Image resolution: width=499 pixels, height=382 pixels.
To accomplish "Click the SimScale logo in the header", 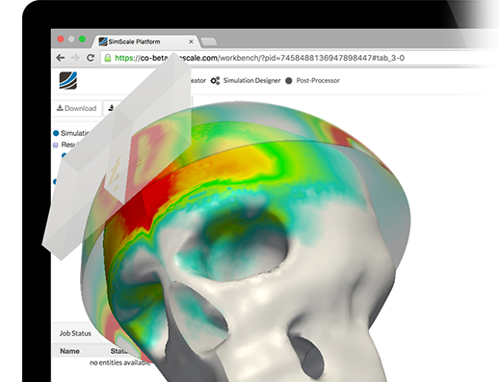I will point(68,80).
